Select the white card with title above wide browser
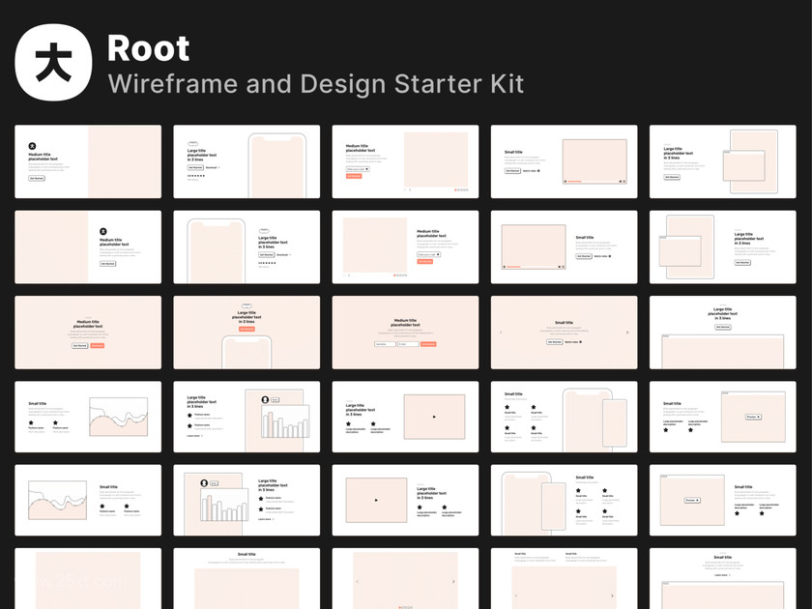 coord(723,333)
